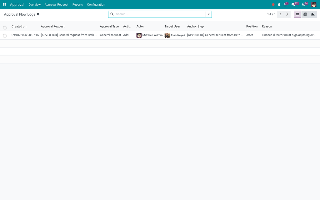Click the Approval app title

point(17,4)
